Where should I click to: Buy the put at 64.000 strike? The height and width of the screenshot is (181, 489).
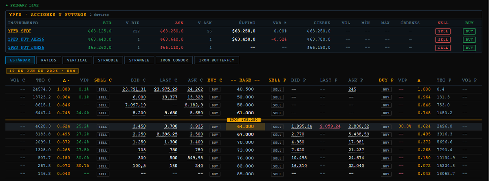point(386,127)
